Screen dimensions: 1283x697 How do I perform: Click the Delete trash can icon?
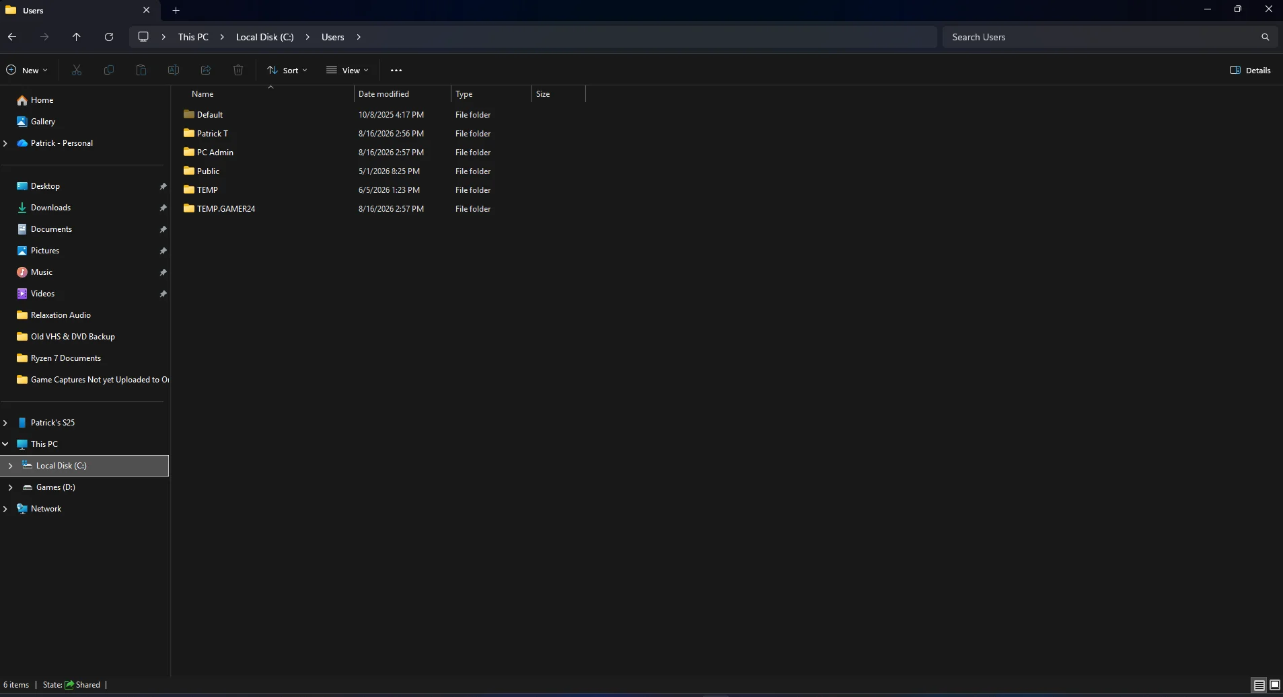pos(238,70)
